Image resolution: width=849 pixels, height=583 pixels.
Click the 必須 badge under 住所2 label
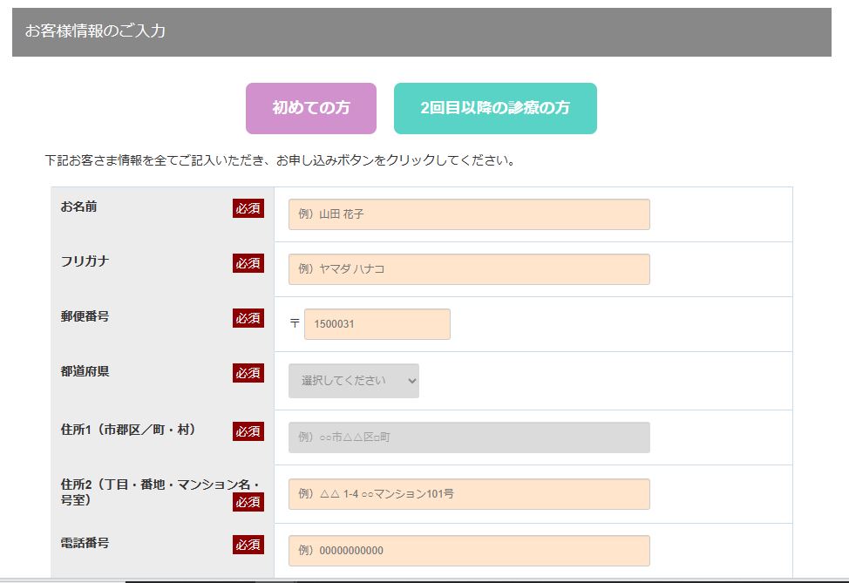pos(248,502)
